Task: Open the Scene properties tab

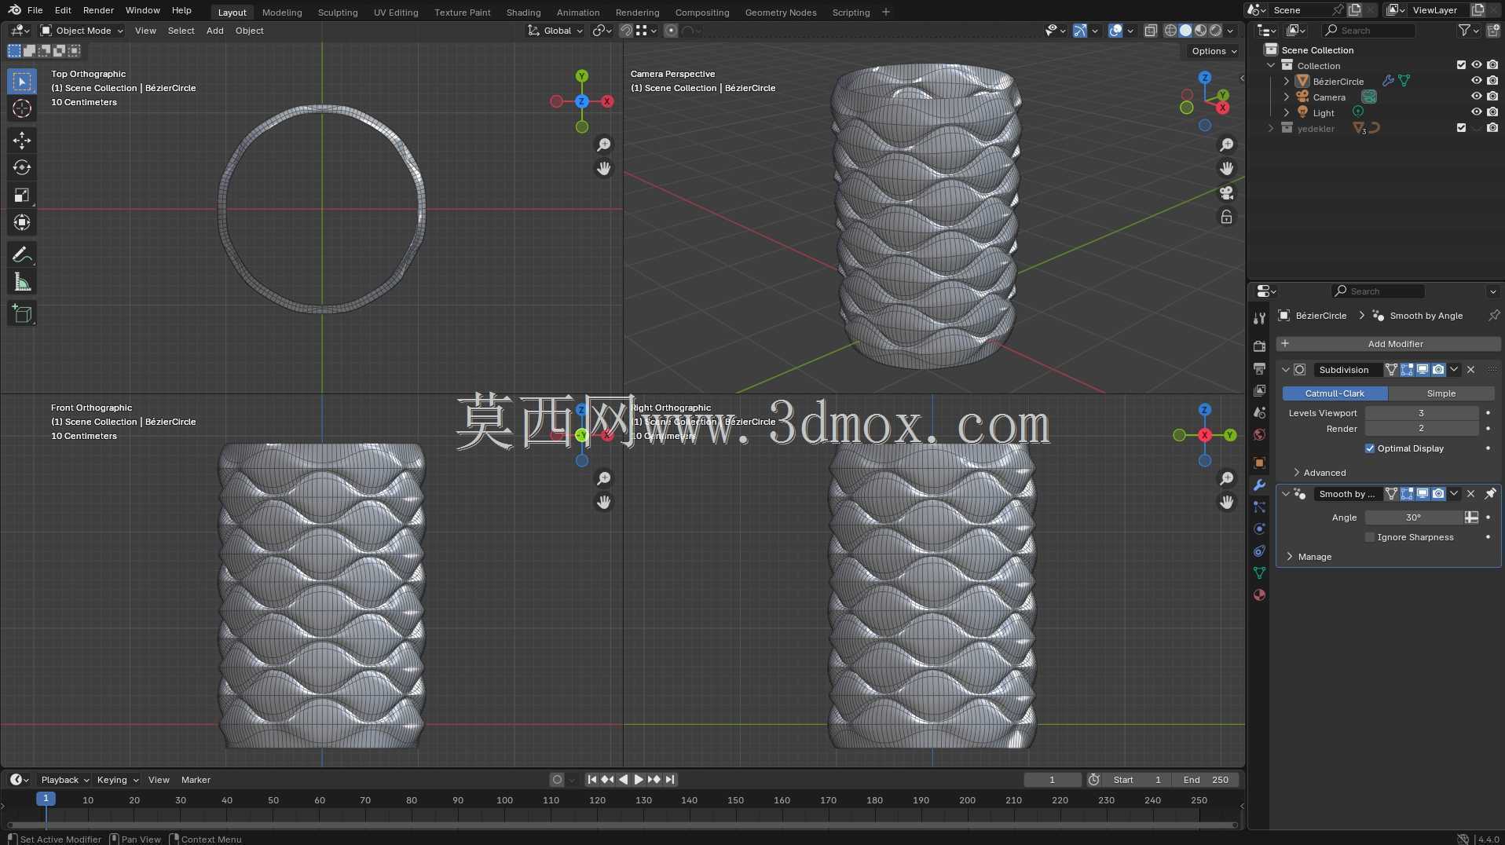Action: [1259, 412]
